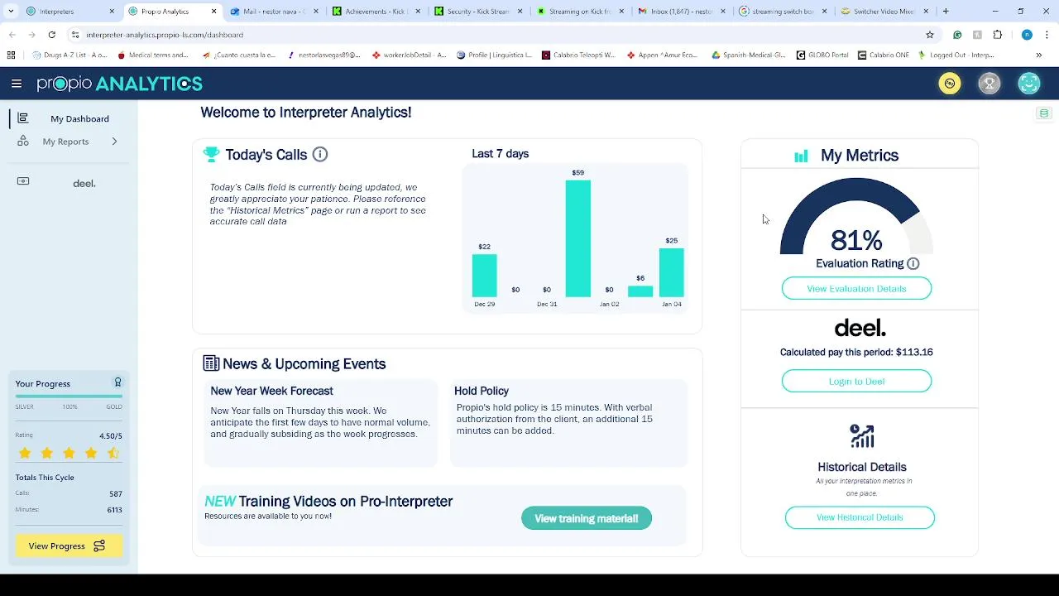The width and height of the screenshot is (1059, 596).
Task: Click the teal face profile icon
Action: (x=1029, y=84)
